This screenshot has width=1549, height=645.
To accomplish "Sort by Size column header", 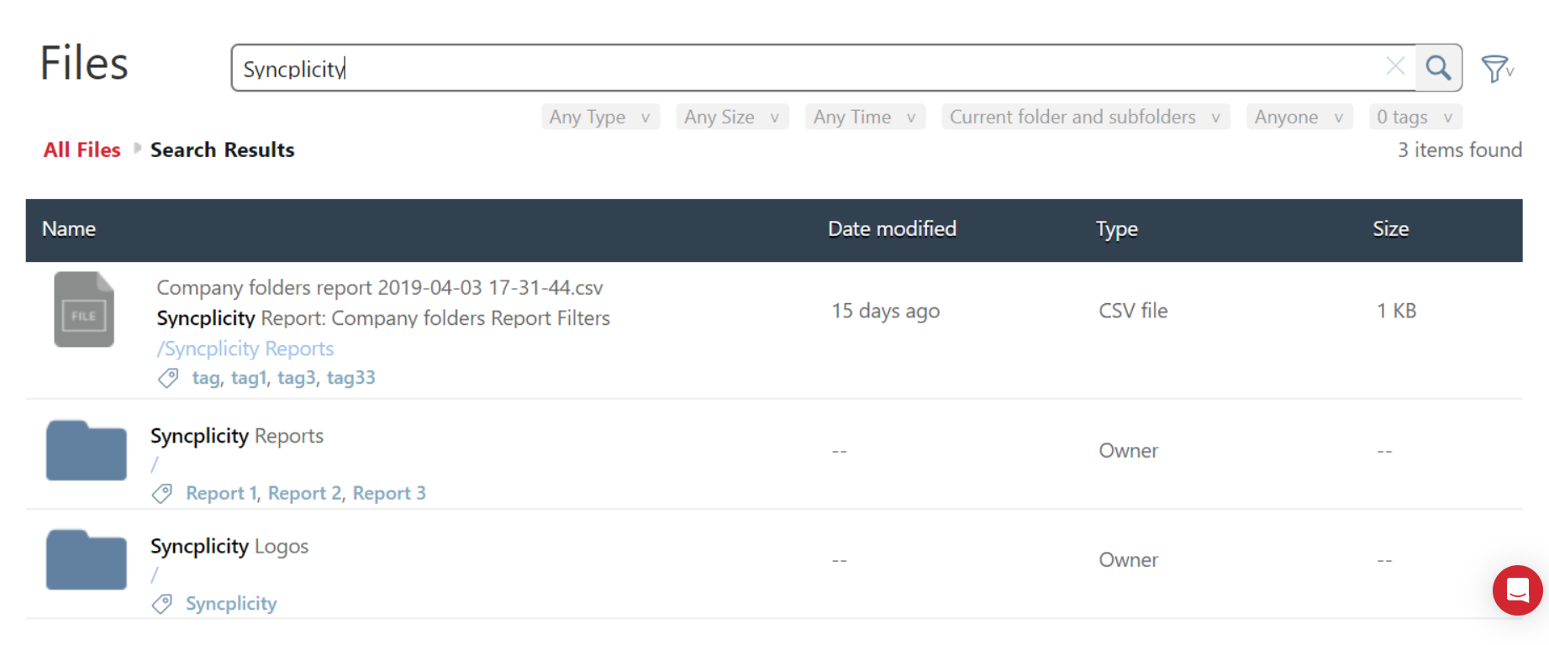I will pyautogui.click(x=1391, y=229).
